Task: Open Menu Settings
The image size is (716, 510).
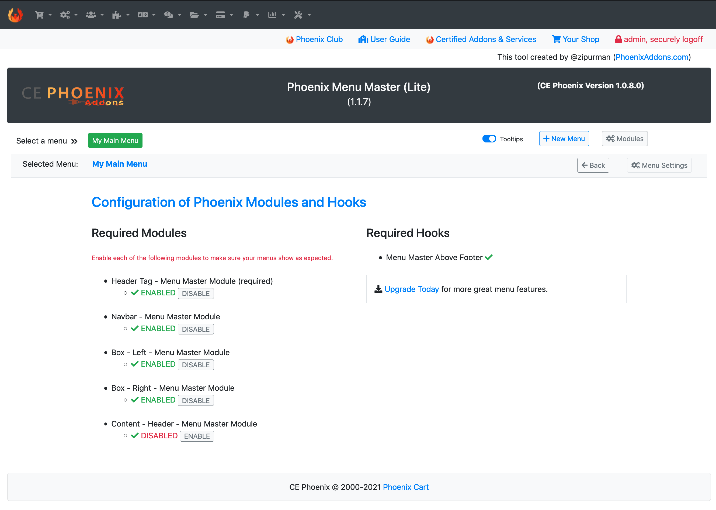Action: 659,165
